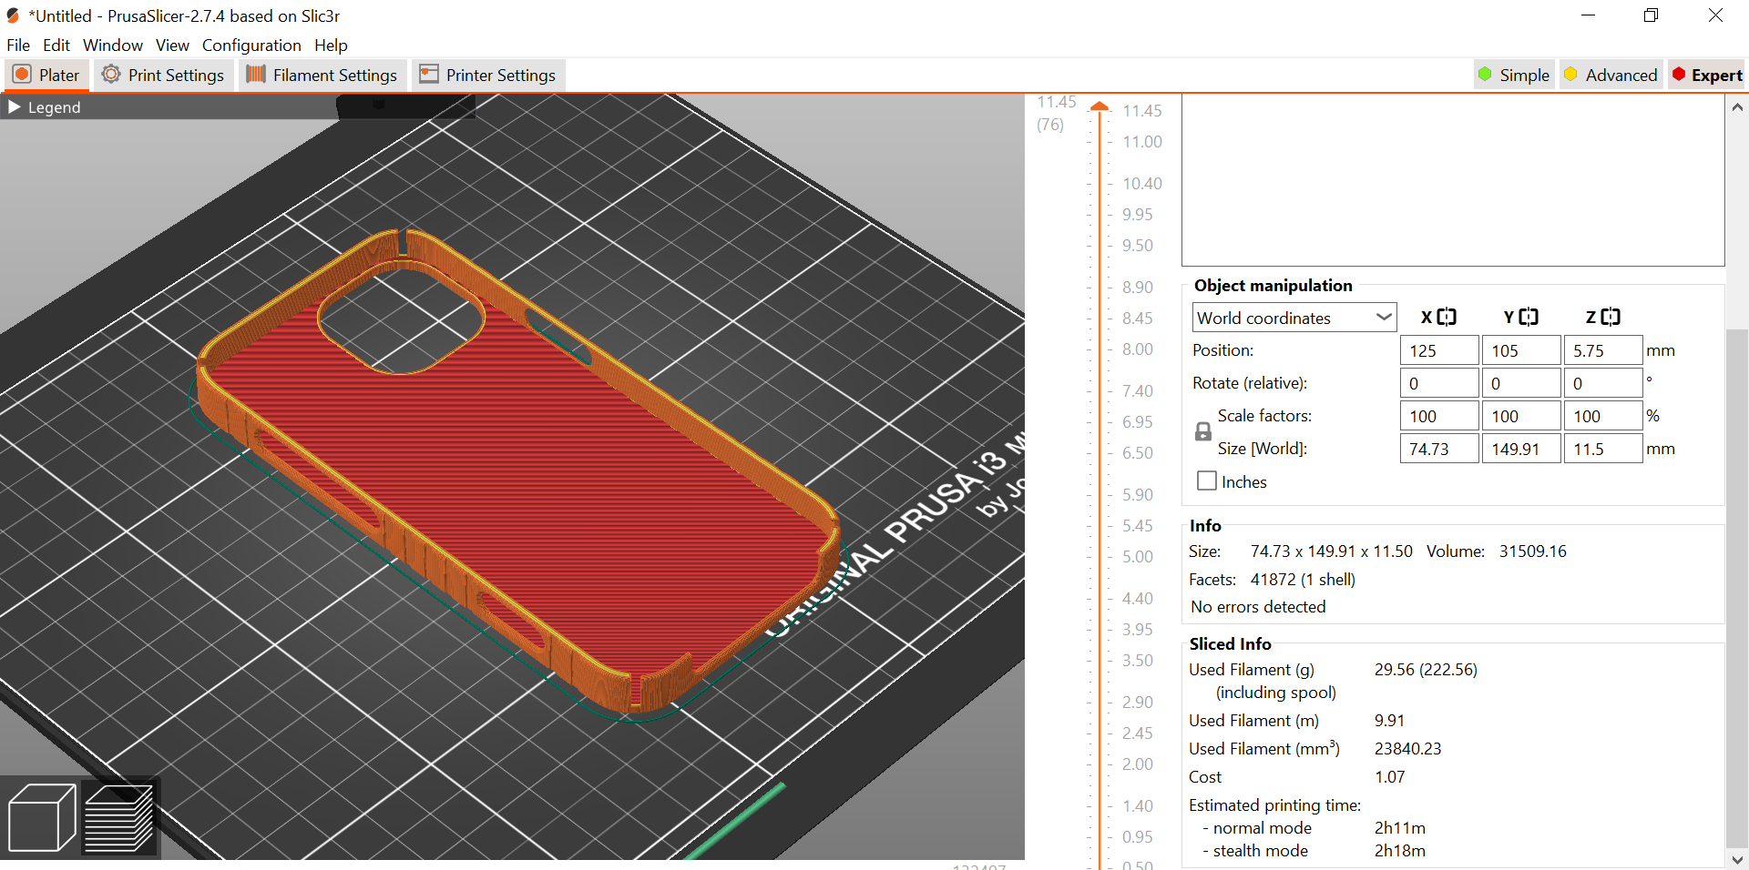Screen dimensions: 1749x870
Task: Reset Z axis bracket icon
Action: (x=1611, y=317)
